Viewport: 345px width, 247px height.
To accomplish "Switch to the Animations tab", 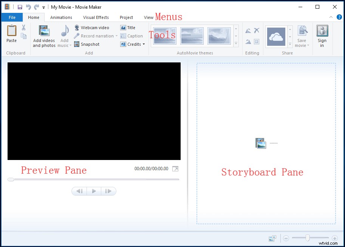I will [61, 17].
